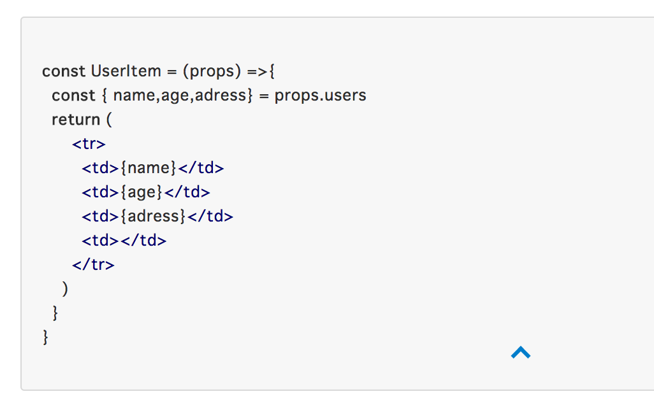The width and height of the screenshot is (654, 415).
Task: Click {adress} inside the third table cell
Action: 153,216
